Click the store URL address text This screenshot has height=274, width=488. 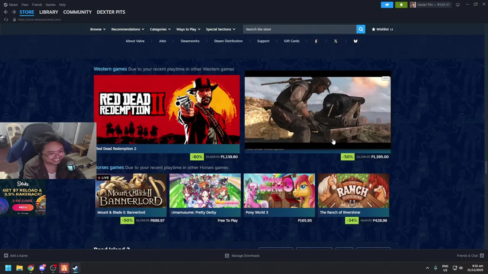[39, 19]
